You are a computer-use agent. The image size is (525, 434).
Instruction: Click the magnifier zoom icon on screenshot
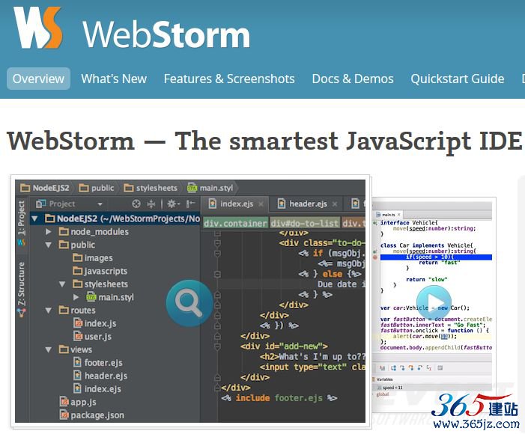[x=189, y=303]
